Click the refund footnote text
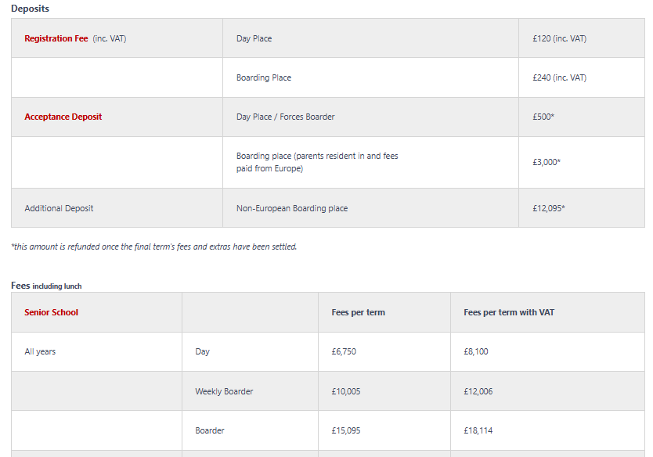This screenshot has height=457, width=653. tap(154, 246)
